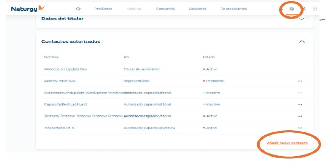Open the Productos menu
The width and height of the screenshot is (325, 164).
[x=103, y=9]
